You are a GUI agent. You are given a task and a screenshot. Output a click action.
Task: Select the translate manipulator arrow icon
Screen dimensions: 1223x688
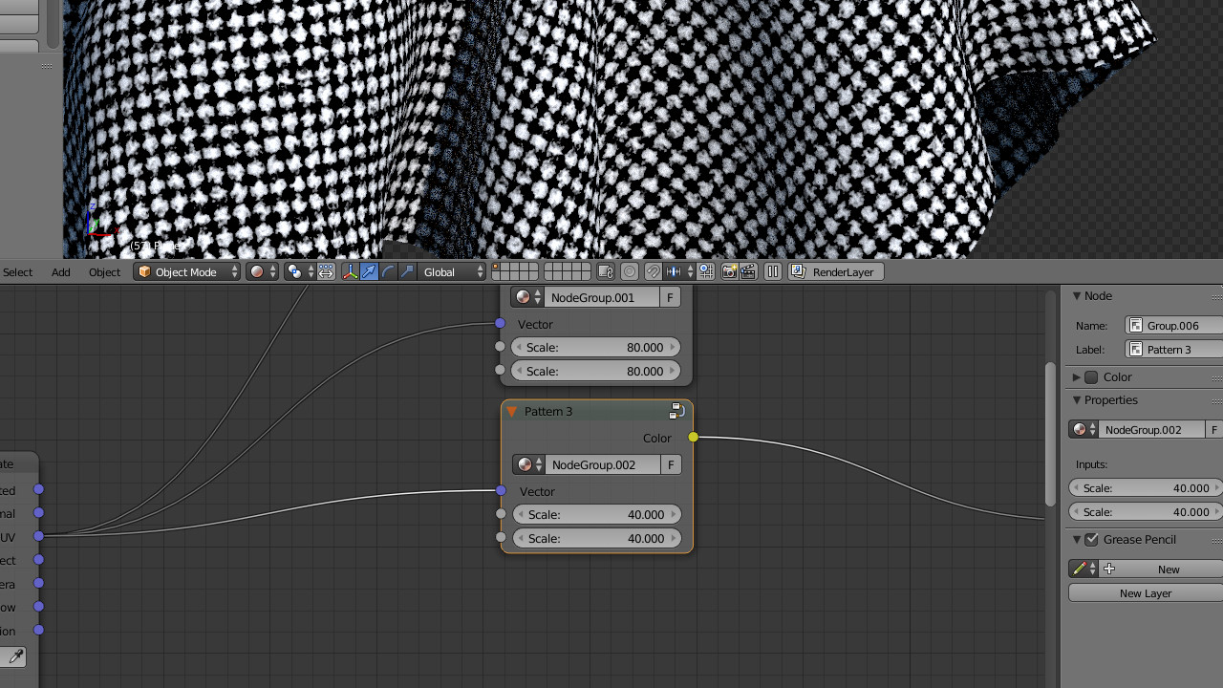coord(369,272)
